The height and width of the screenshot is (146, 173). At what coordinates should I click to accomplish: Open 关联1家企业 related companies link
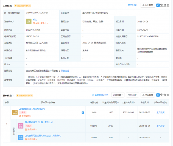coord(40,23)
